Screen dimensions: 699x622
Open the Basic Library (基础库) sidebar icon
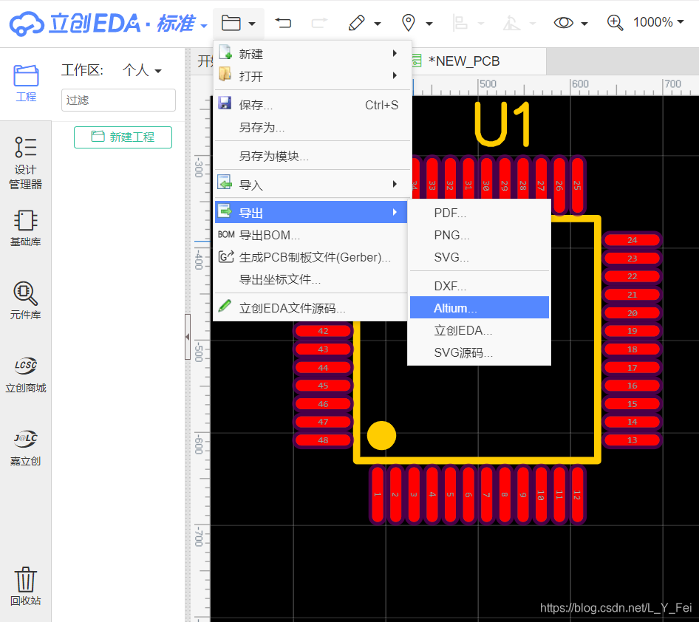coord(26,228)
